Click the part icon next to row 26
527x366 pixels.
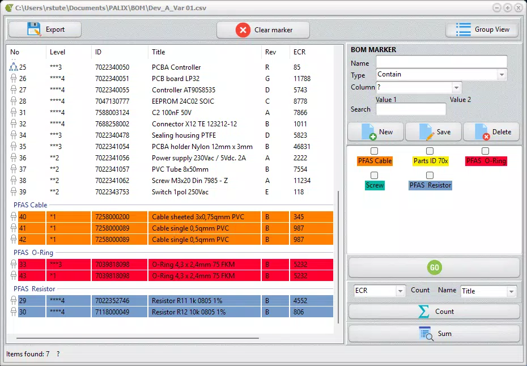(x=14, y=78)
